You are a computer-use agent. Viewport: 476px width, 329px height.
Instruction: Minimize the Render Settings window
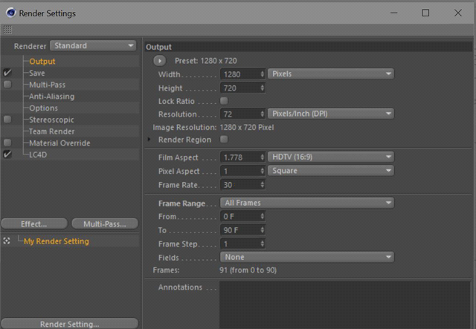pyautogui.click(x=394, y=13)
